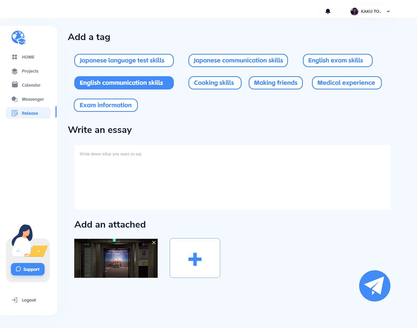The width and height of the screenshot is (417, 328).
Task: Remove the attached photo with X
Action: 154,242
